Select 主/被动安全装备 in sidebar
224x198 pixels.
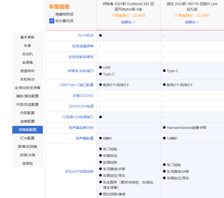click(x=27, y=87)
